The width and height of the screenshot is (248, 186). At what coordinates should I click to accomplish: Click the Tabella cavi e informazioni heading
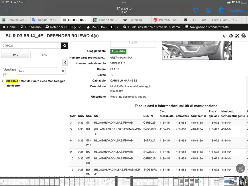click(176, 106)
